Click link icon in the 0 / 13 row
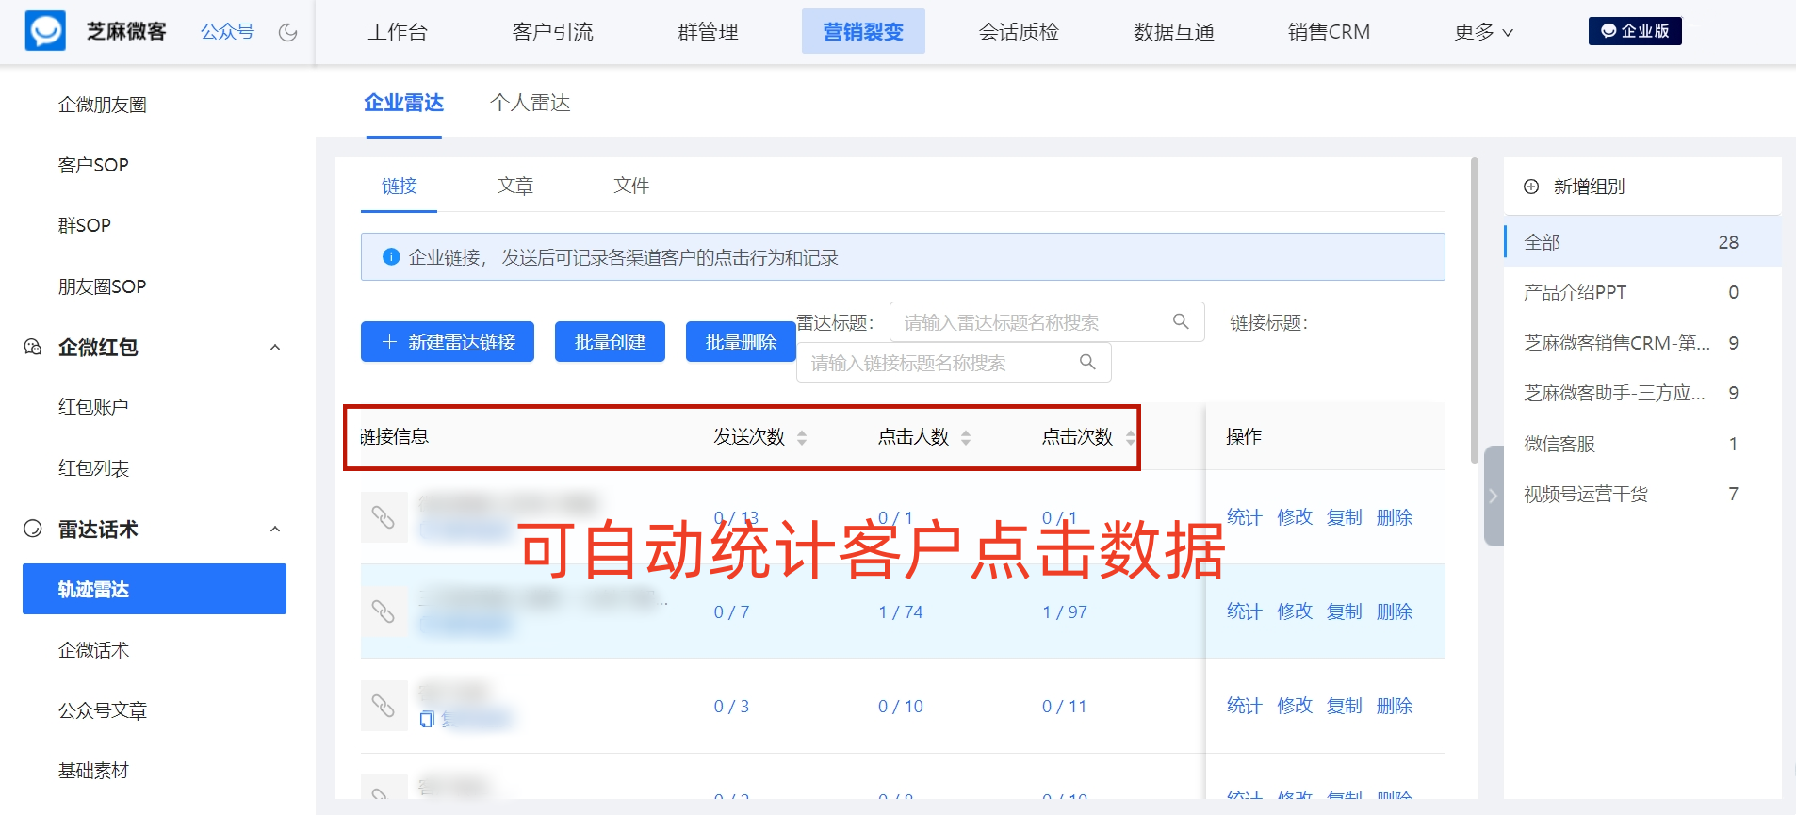 pos(384,517)
